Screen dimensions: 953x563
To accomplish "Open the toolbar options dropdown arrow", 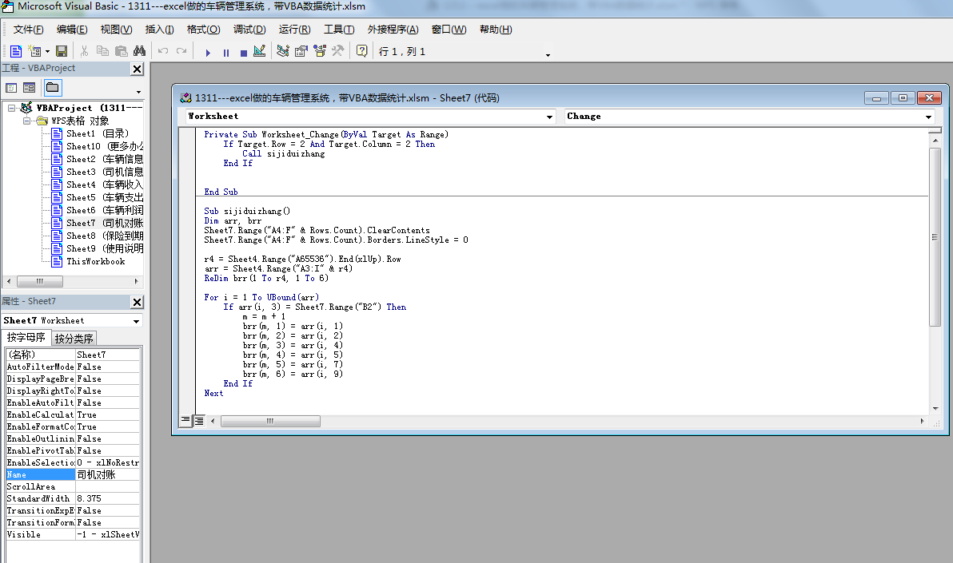I will click(x=548, y=54).
